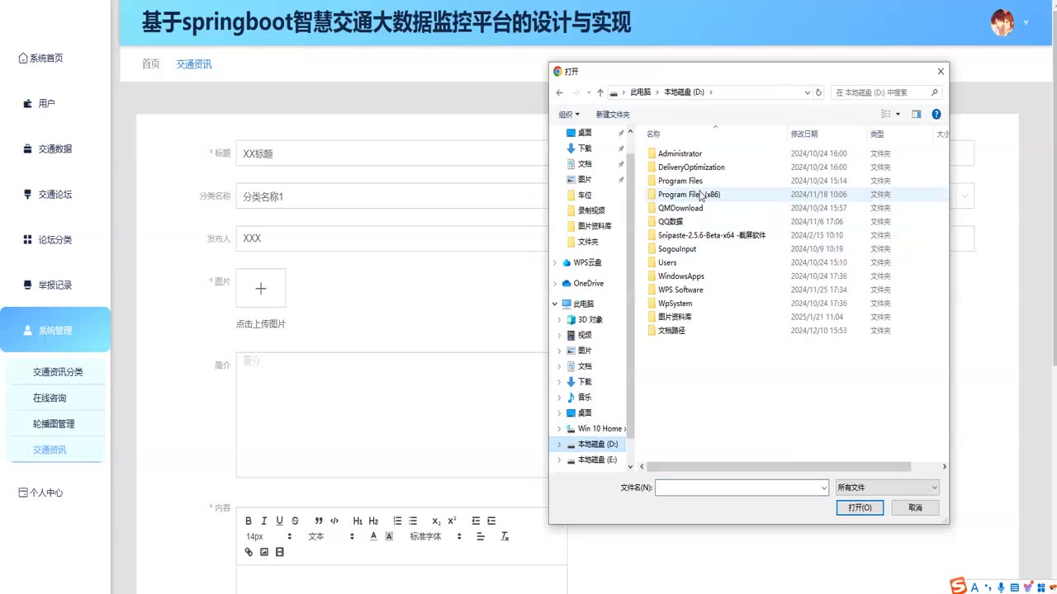Click the plus box to upload image
The height and width of the screenshot is (594, 1057).
pos(261,288)
